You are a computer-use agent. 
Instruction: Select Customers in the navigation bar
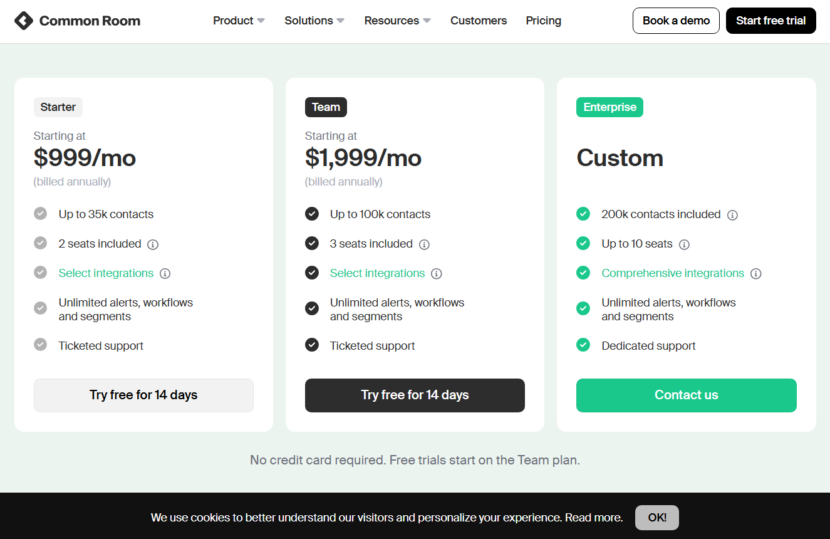click(479, 21)
